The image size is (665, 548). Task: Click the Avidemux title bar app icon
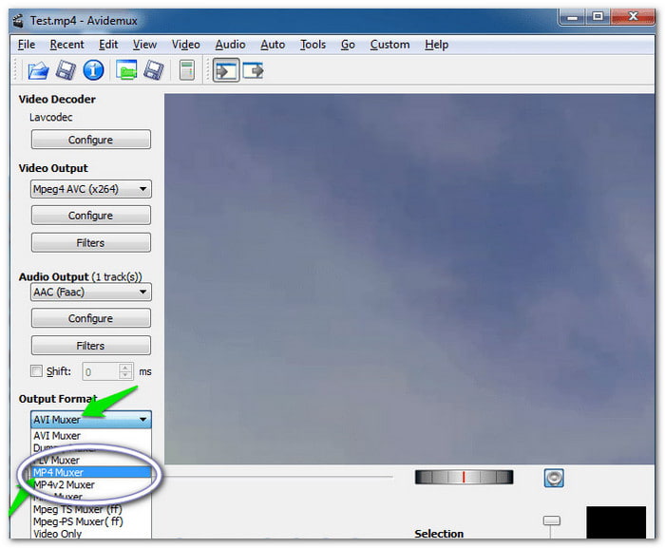tap(18, 20)
